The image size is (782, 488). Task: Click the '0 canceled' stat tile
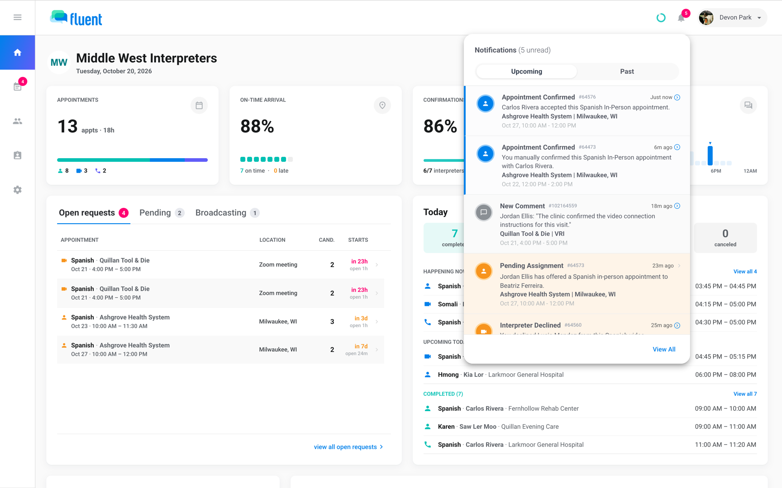click(725, 238)
